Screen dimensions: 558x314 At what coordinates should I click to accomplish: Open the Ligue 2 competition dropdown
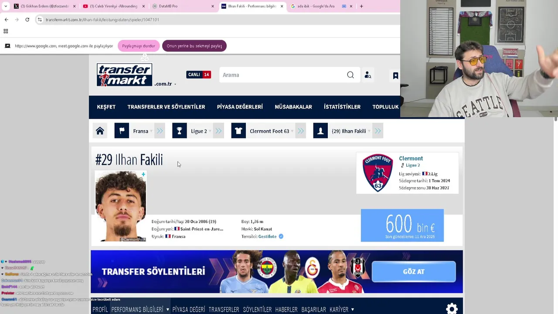tap(201, 131)
